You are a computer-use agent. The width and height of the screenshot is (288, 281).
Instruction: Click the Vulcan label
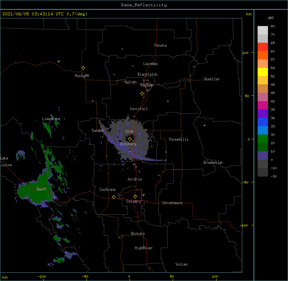pos(181,264)
